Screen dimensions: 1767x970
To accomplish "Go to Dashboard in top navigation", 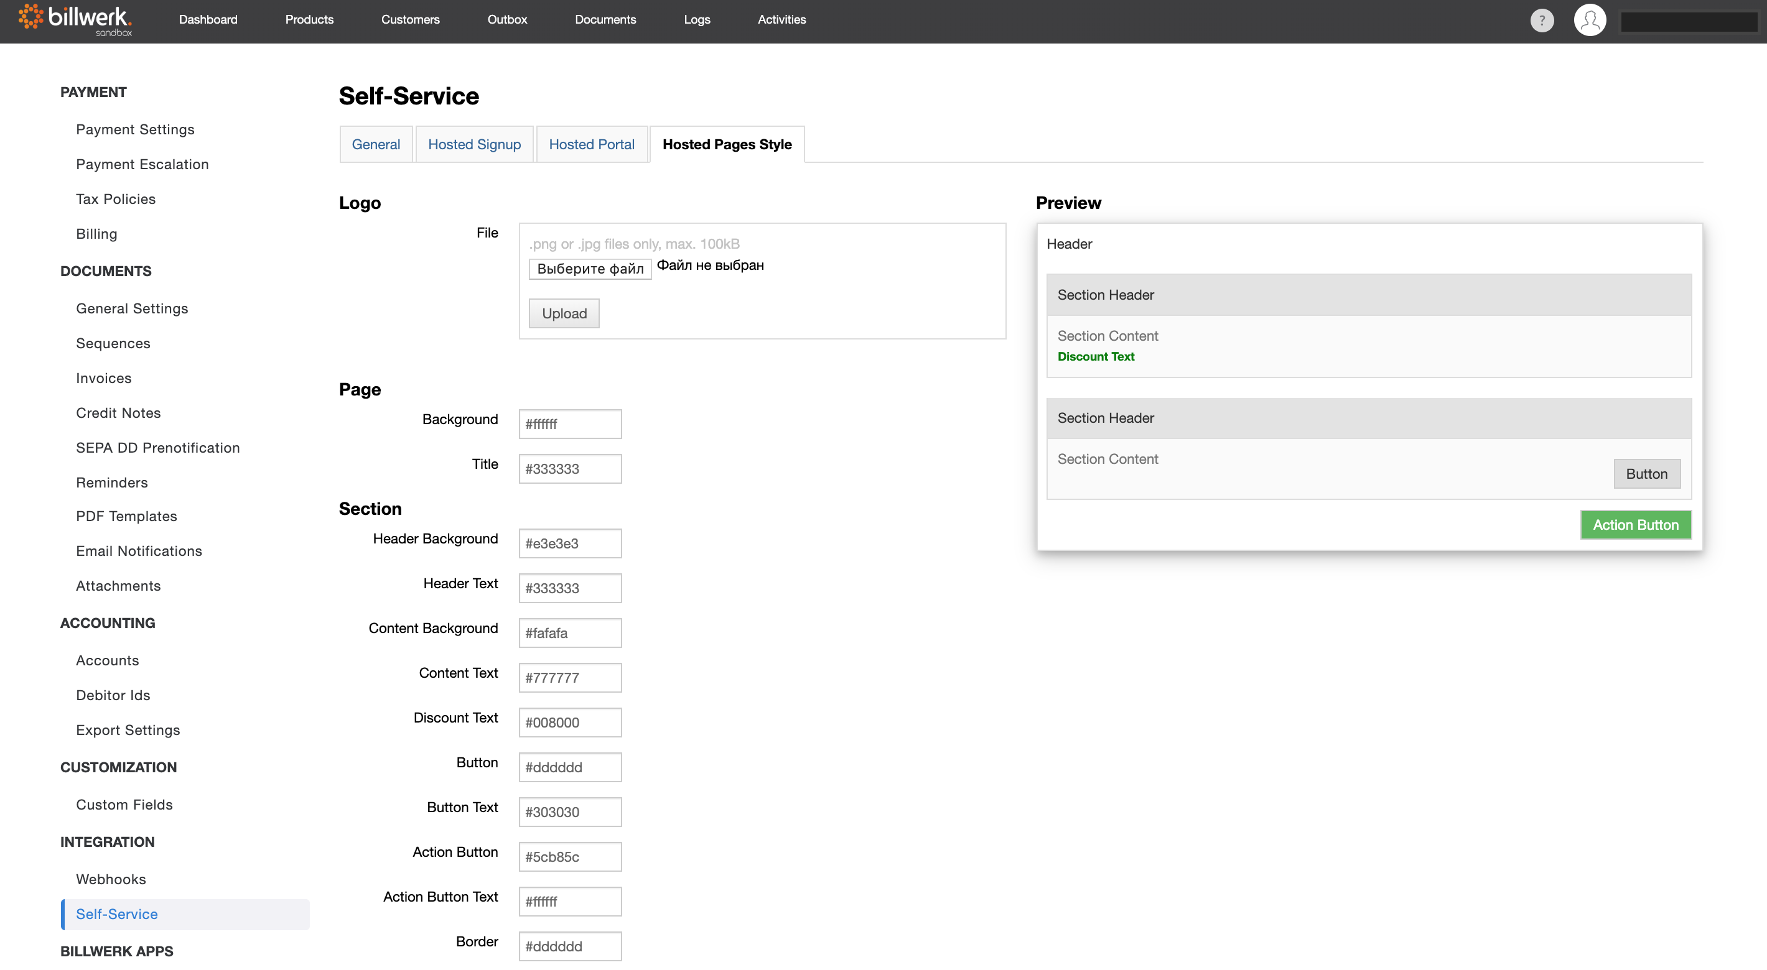I will [208, 19].
